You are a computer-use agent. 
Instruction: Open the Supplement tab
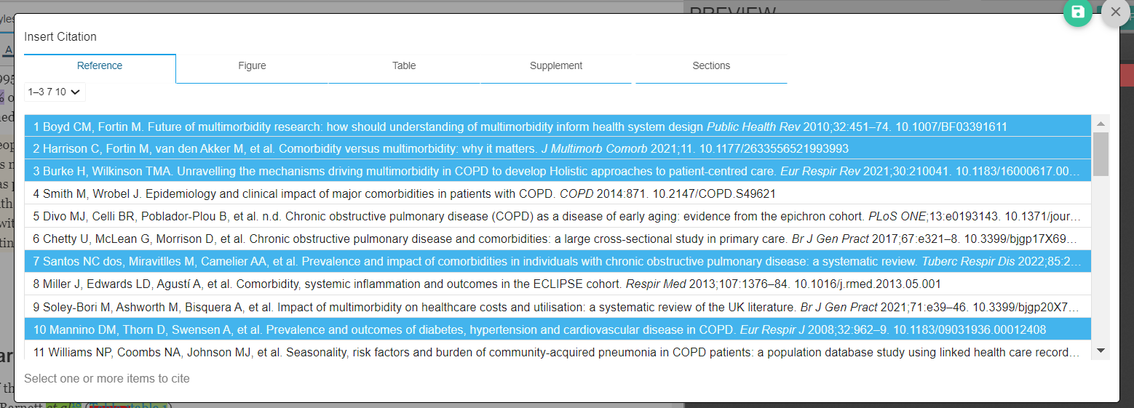click(x=556, y=66)
